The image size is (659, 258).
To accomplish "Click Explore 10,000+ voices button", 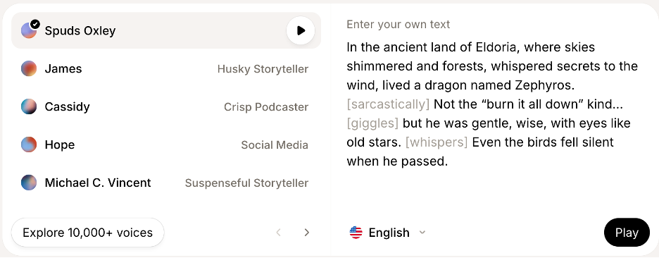I will click(87, 233).
